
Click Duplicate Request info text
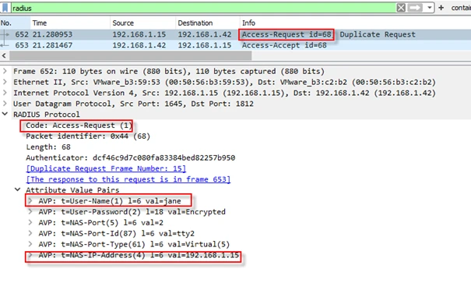(x=378, y=34)
